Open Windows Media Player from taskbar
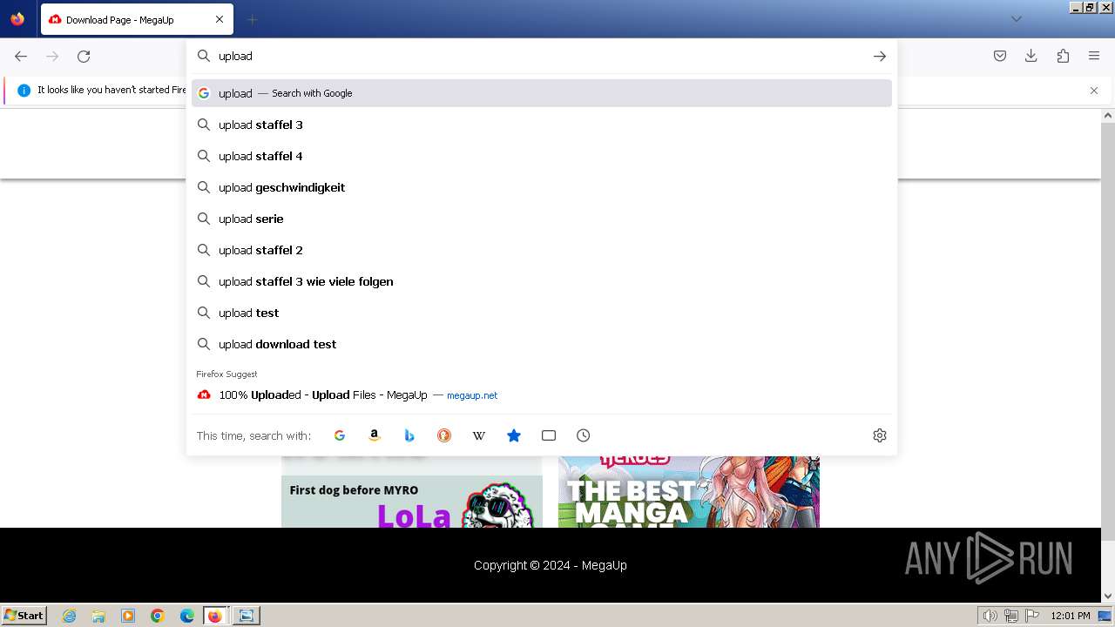 tap(128, 616)
